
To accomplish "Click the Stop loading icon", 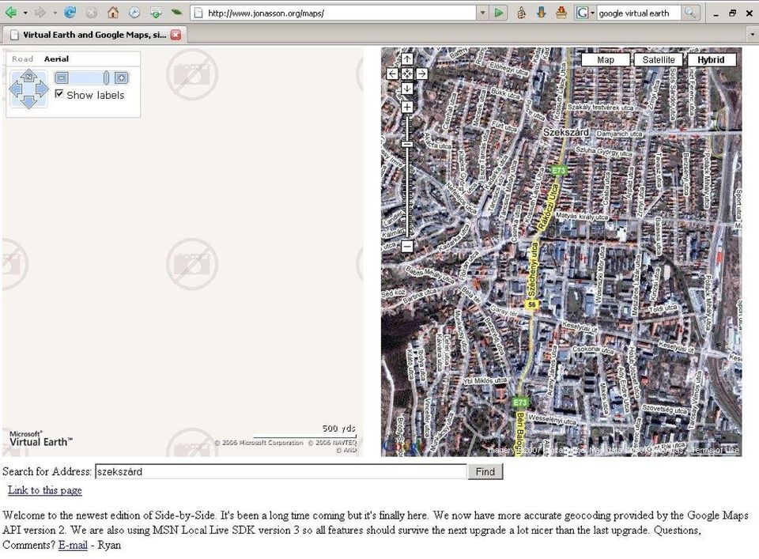I will [x=91, y=13].
